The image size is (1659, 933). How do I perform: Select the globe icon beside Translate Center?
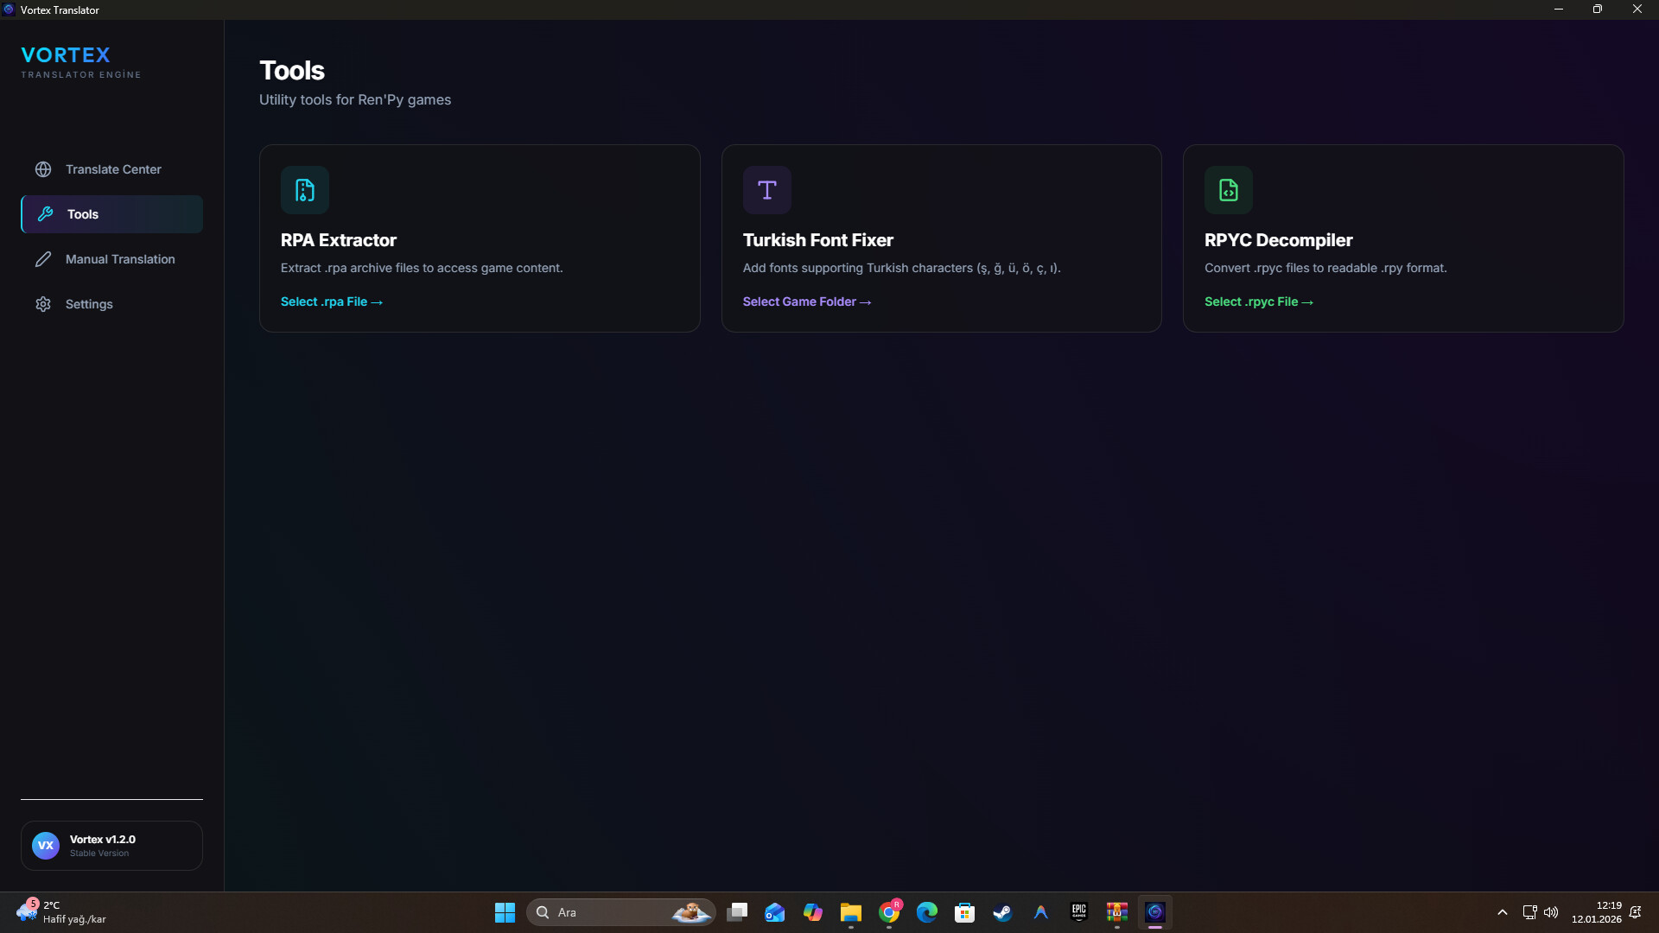pos(42,169)
